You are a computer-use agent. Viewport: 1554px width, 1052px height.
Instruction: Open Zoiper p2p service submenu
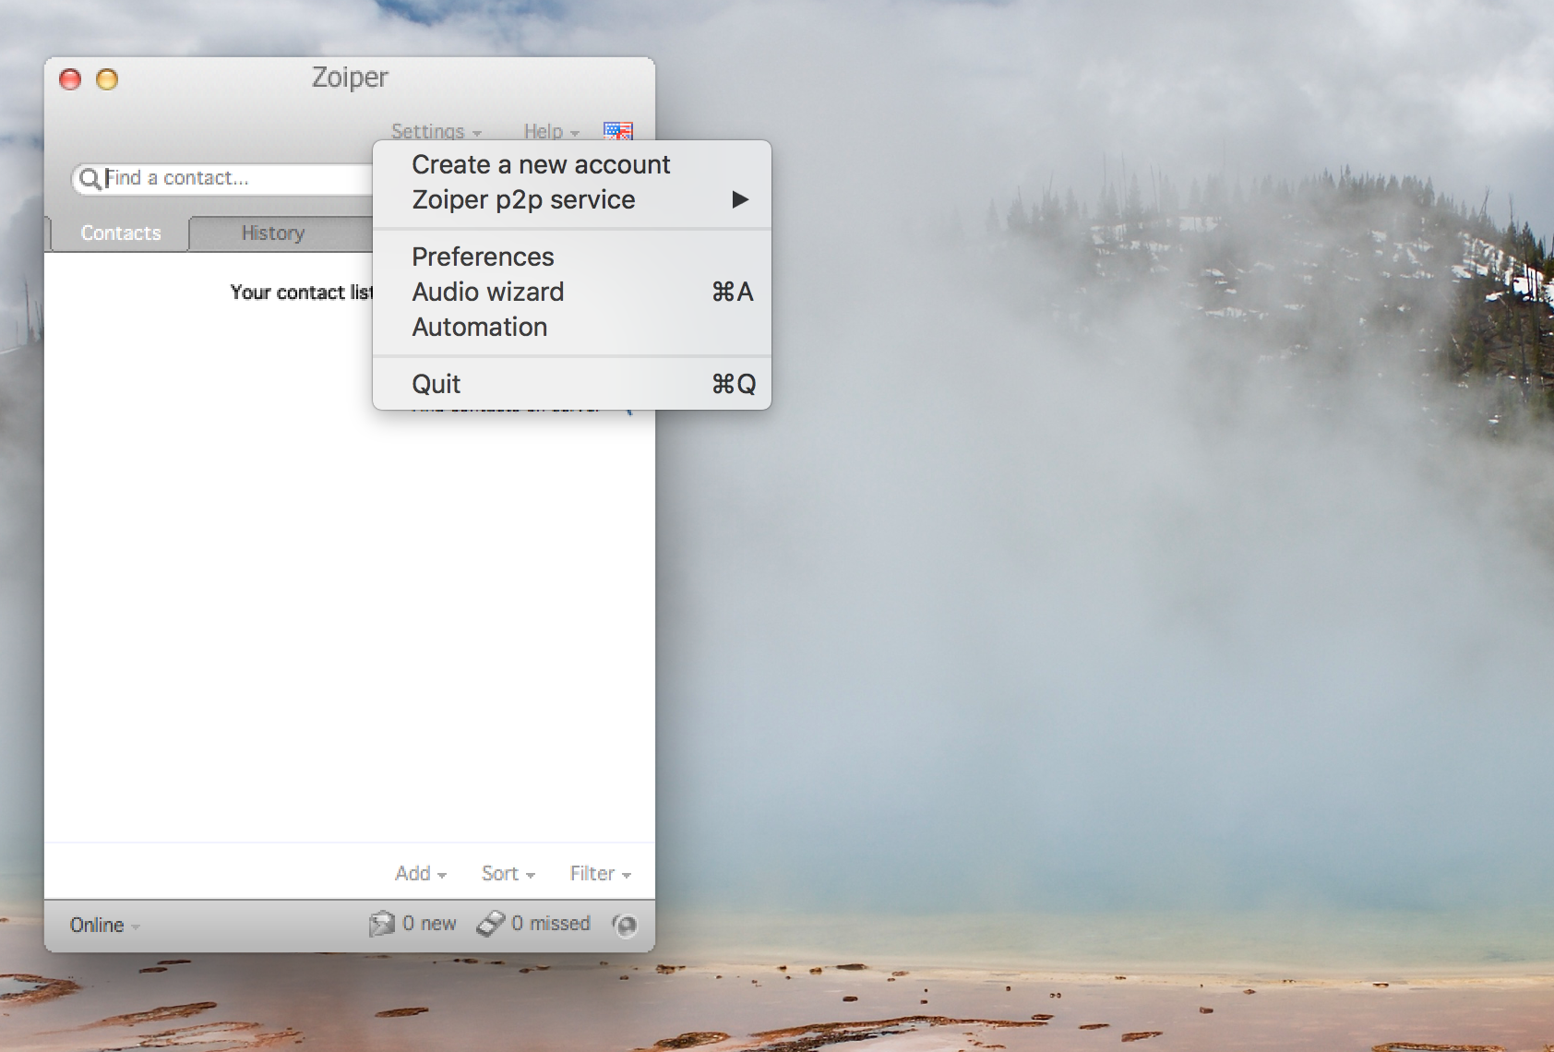[x=571, y=199]
